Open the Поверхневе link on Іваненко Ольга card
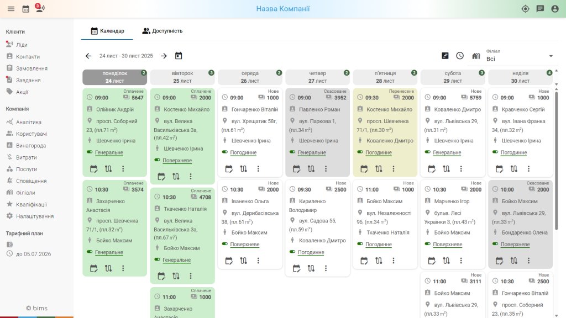566x318 pixels. coord(245,244)
